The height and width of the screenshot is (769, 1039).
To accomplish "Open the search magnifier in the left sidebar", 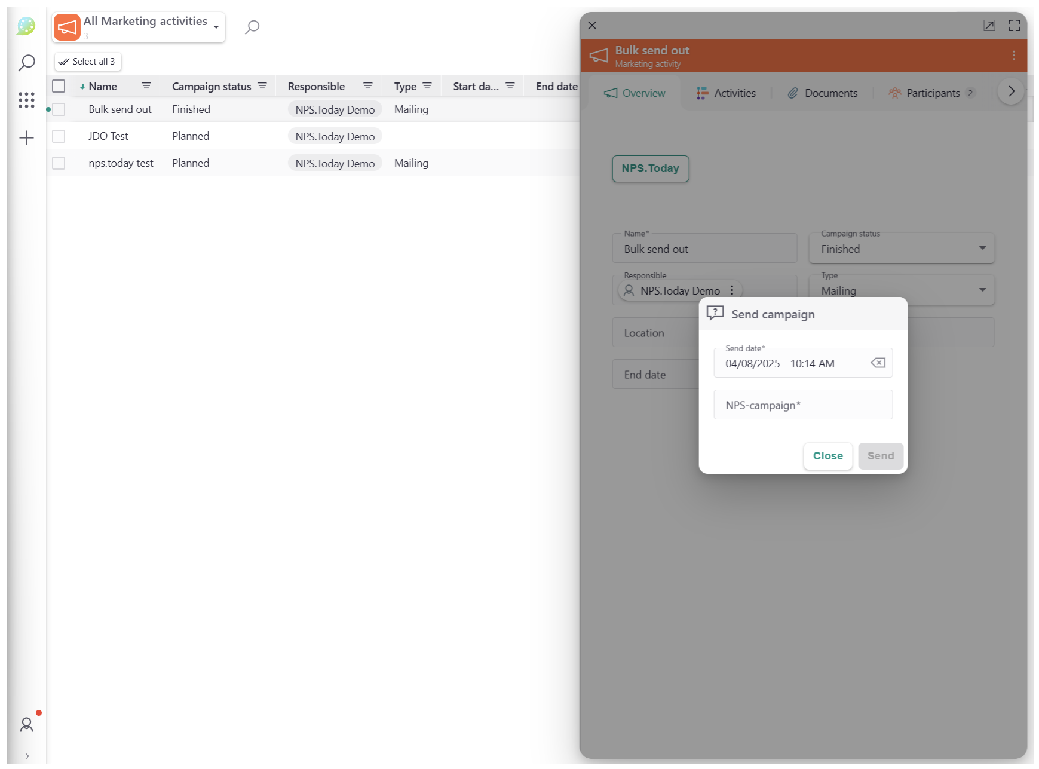I will point(26,62).
